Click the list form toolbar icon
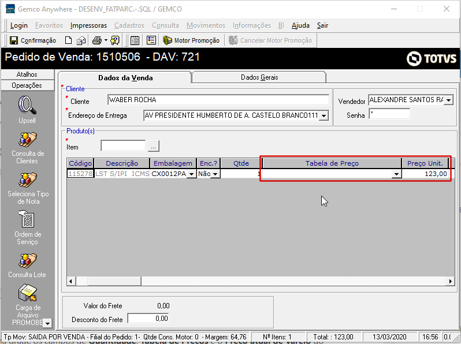 pyautogui.click(x=151, y=40)
